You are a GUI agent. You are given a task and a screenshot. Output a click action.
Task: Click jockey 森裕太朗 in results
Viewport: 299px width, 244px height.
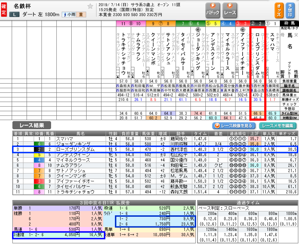179,192
